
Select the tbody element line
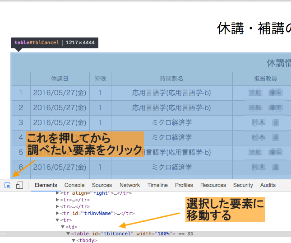pyautogui.click(x=87, y=240)
